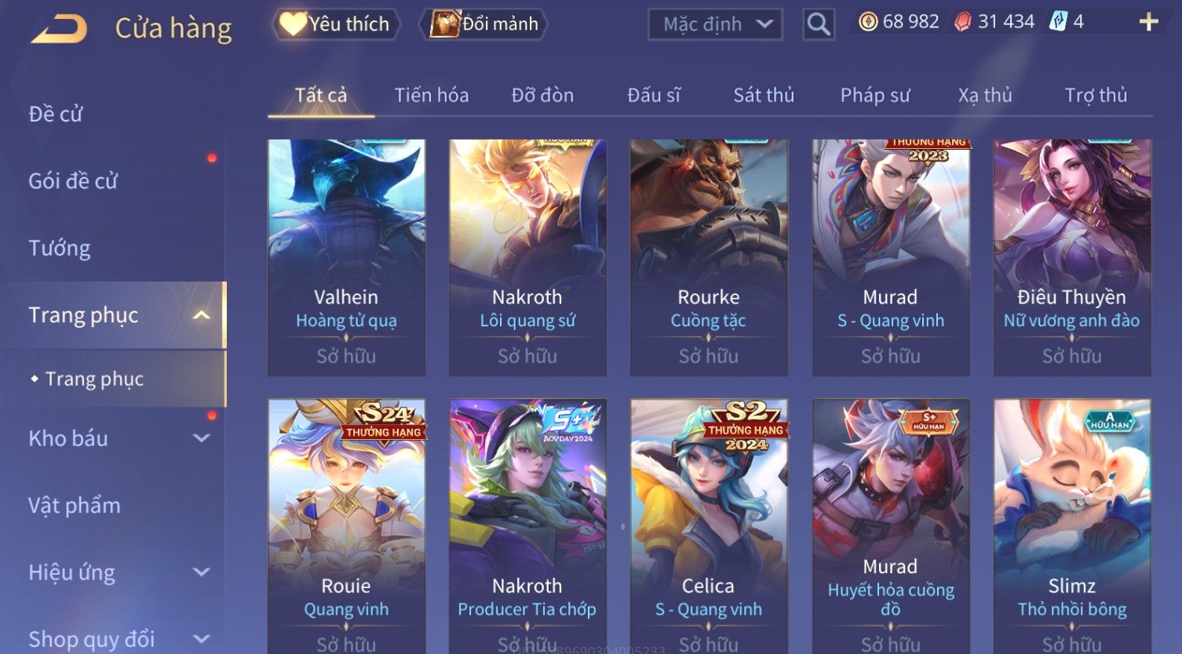Select the Valhein Hoàng tử quạ skin card
Image resolution: width=1182 pixels, height=654 pixels.
click(x=346, y=258)
